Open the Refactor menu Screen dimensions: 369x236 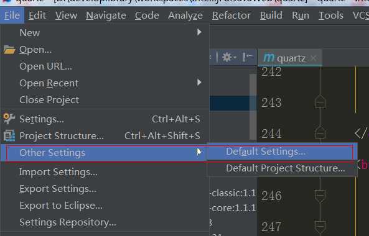(231, 16)
